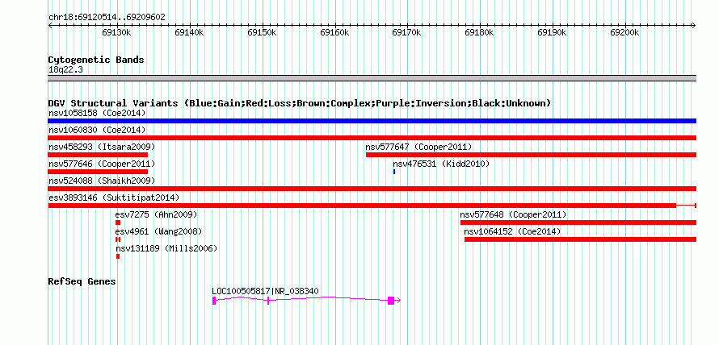Select the red nsv1064152 loss bar
The height and width of the screenshot is (345, 719).
click(x=580, y=239)
